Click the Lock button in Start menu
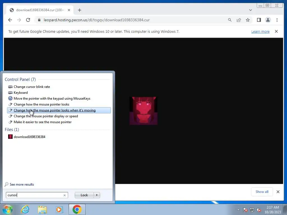The height and width of the screenshot is (215, 287). point(84,195)
